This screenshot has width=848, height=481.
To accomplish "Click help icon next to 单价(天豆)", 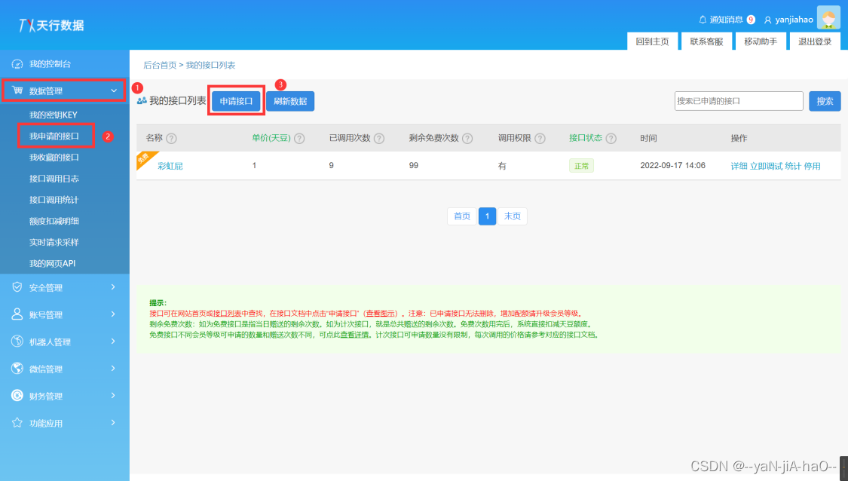I will coord(299,139).
